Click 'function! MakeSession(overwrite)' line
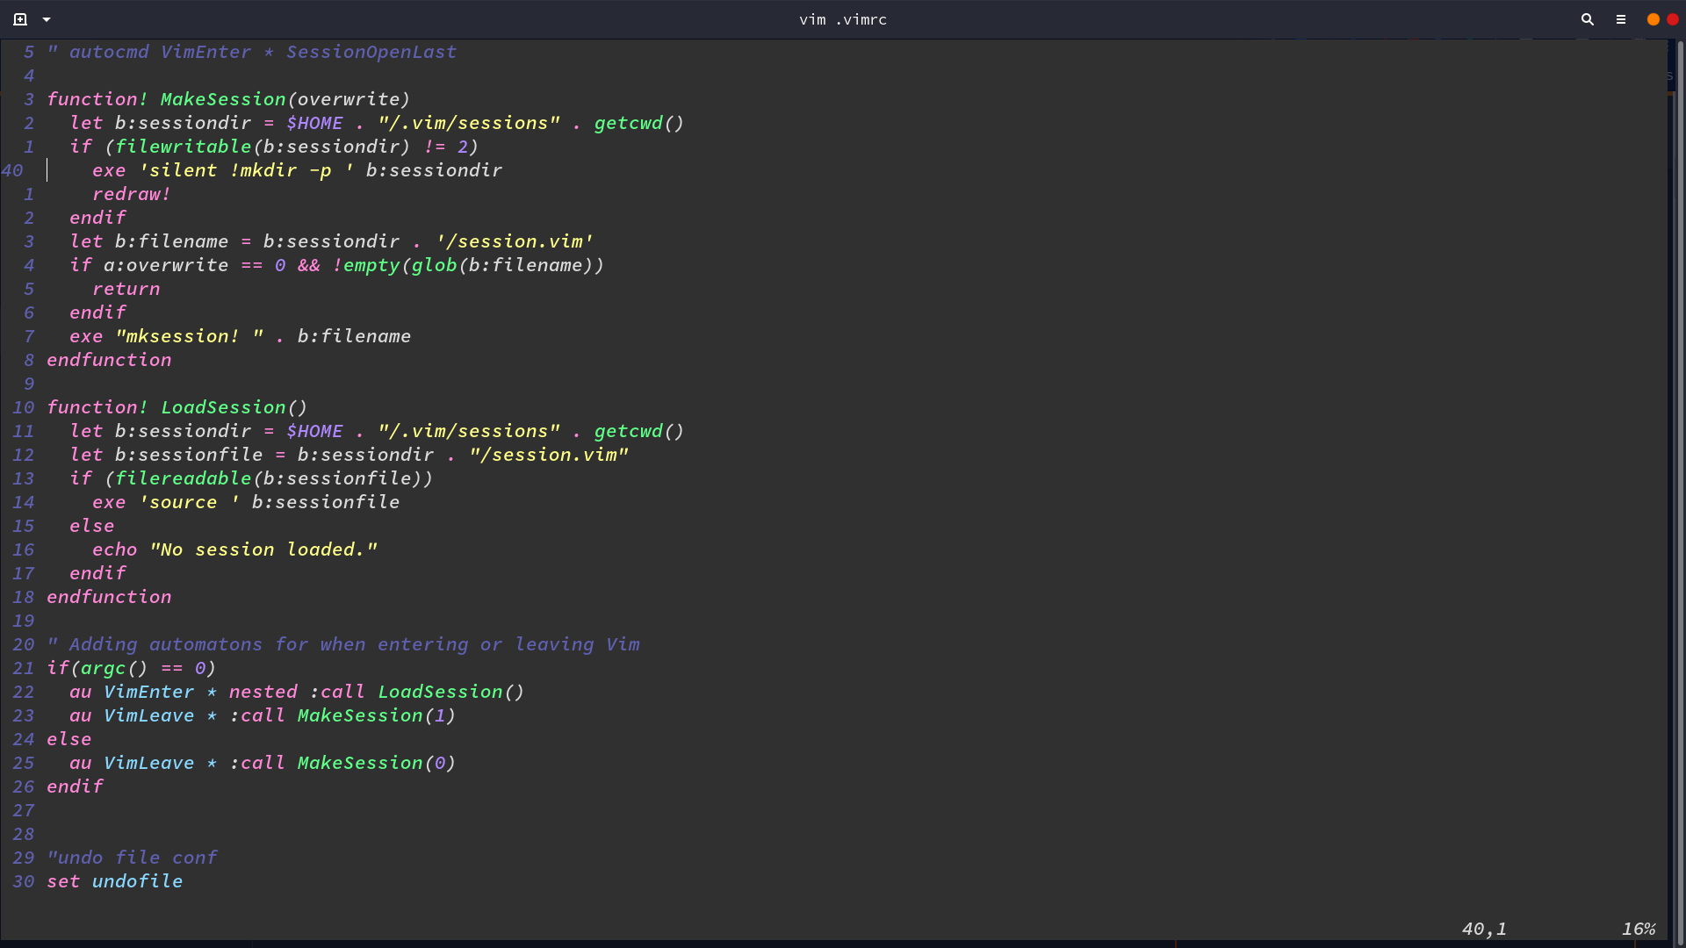1686x948 pixels. 228,99
